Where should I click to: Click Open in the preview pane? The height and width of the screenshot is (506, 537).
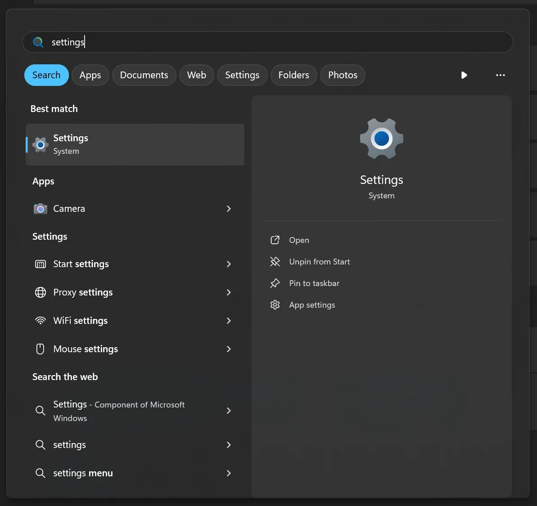[x=299, y=240]
